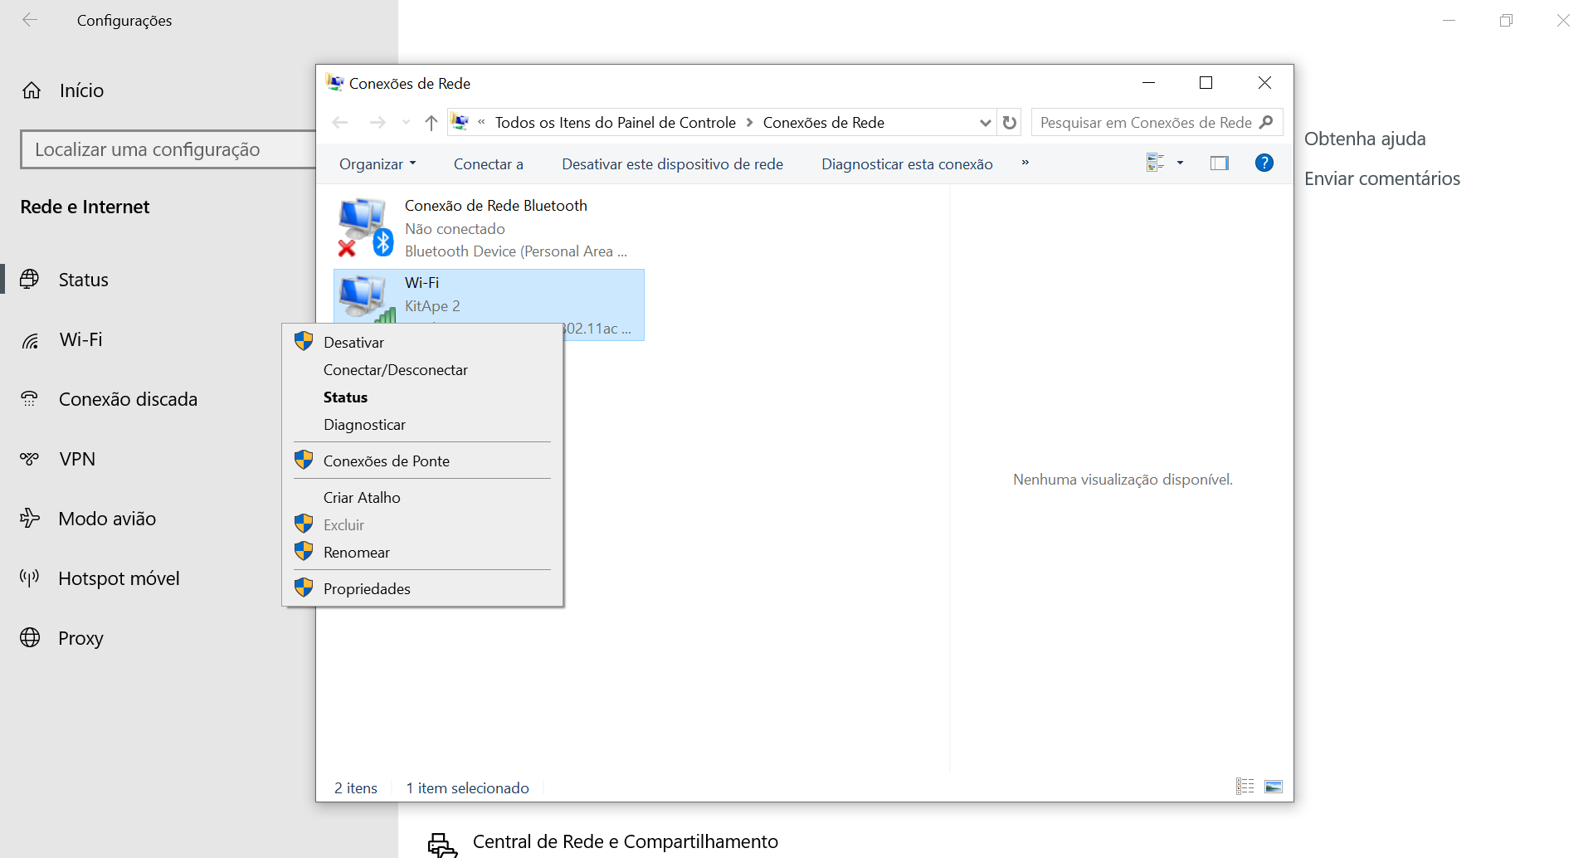
Task: Expand the leading breadcrumb double chevron
Action: point(481,123)
